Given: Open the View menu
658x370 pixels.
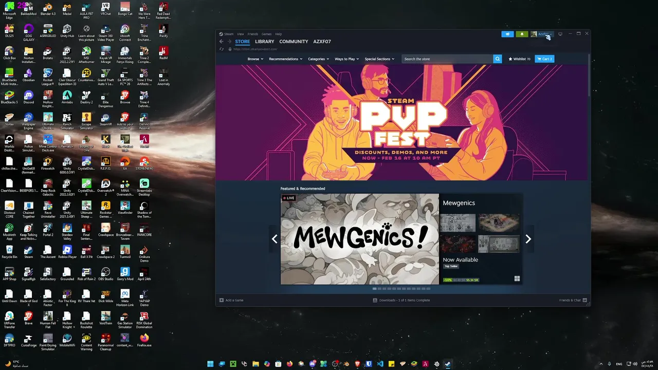Looking at the screenshot, I should coord(240,34).
